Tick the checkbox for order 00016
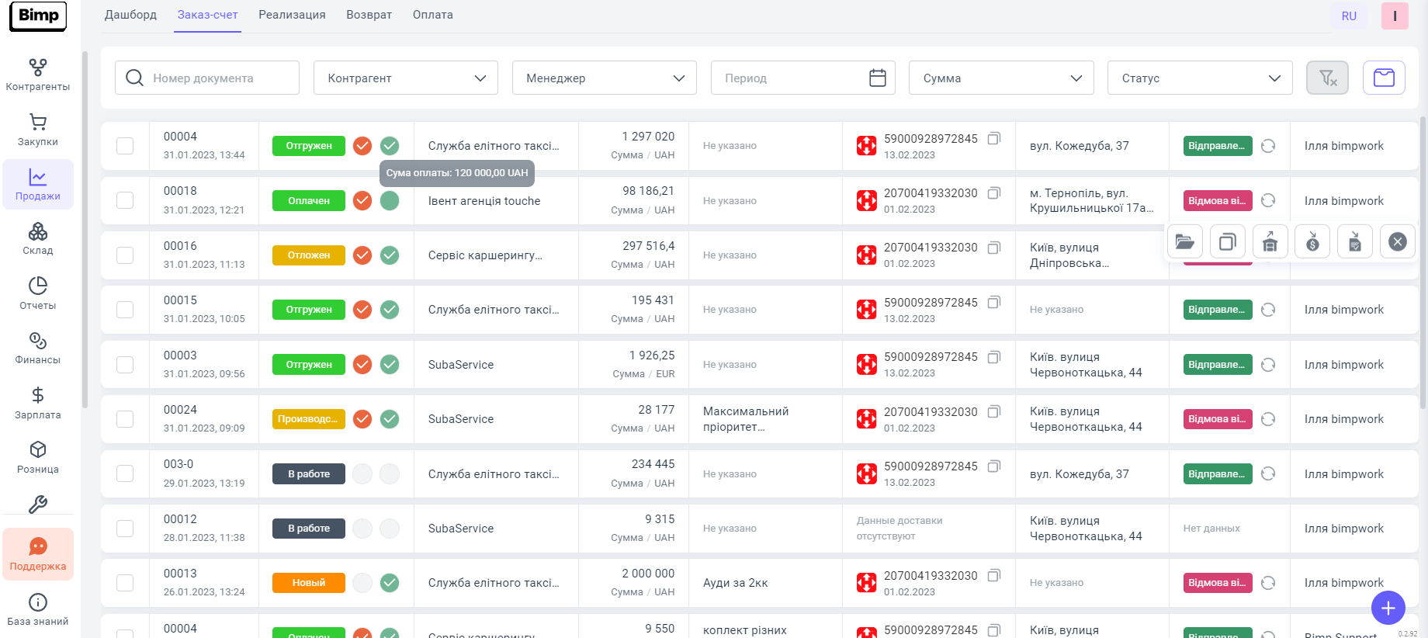This screenshot has height=638, width=1428. [125, 255]
